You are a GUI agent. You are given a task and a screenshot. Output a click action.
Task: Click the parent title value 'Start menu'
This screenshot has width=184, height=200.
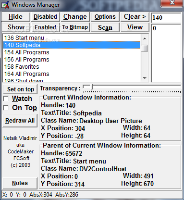tap(89, 161)
